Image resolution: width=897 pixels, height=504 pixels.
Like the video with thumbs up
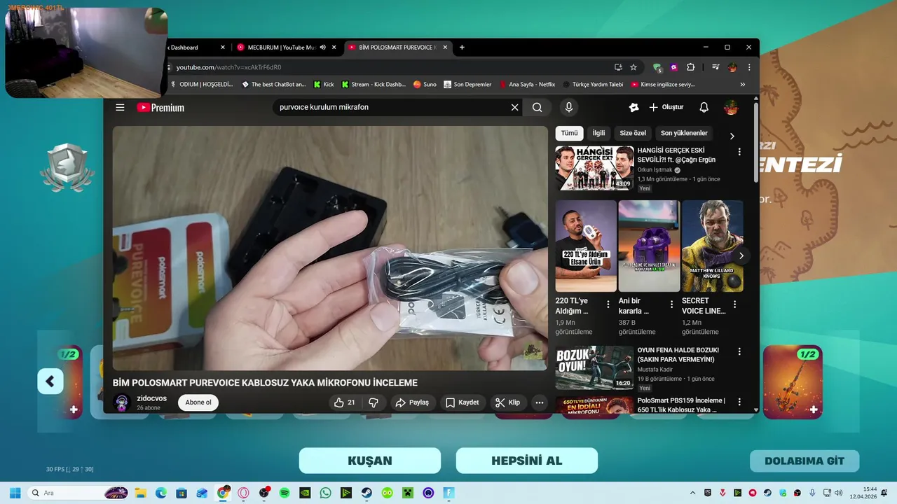coord(345,402)
